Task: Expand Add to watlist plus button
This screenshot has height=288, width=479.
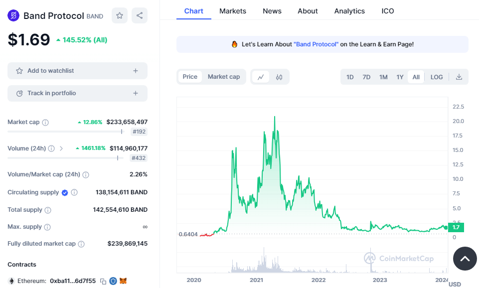Action: click(x=135, y=71)
